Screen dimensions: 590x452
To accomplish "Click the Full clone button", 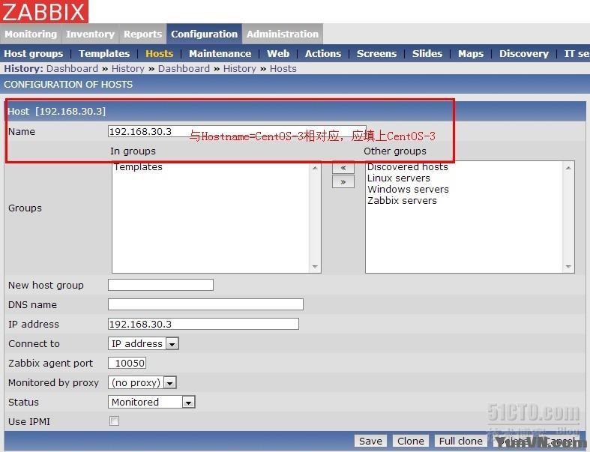I will click(460, 441).
